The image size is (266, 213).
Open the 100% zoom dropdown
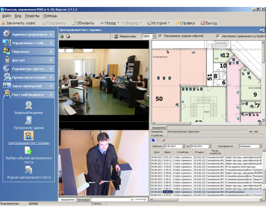click(x=154, y=36)
